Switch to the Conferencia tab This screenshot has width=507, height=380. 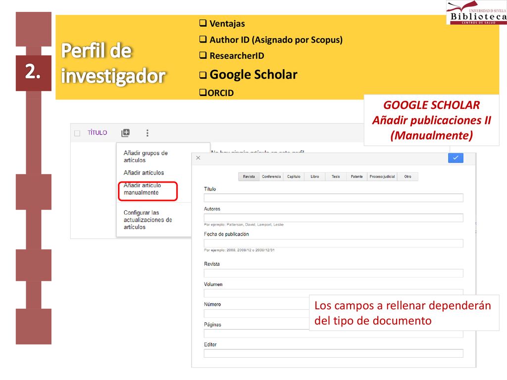click(271, 177)
